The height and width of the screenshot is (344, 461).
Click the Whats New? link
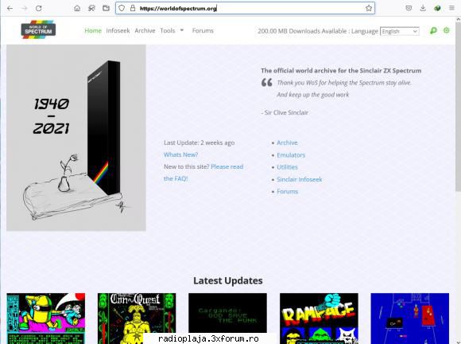click(x=180, y=154)
